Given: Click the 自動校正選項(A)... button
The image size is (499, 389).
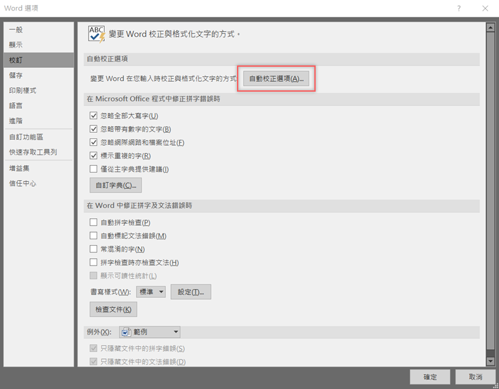Looking at the screenshot, I should coord(276,79).
